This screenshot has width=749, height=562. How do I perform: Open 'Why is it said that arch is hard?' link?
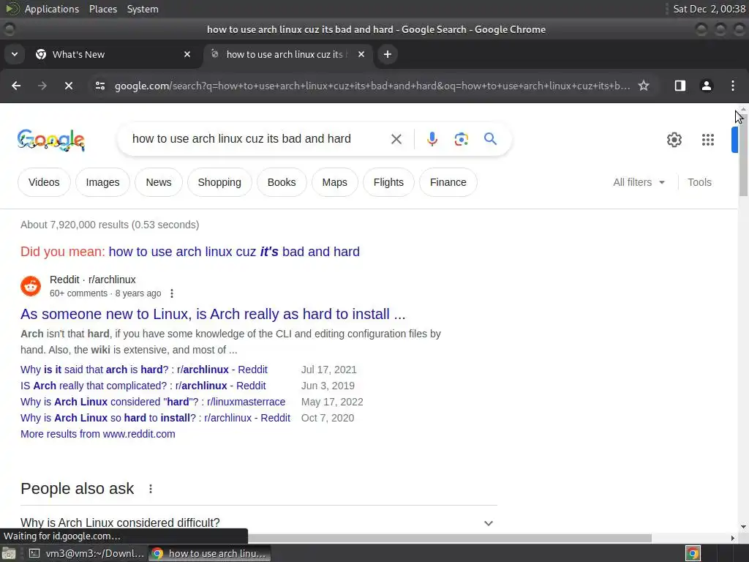pyautogui.click(x=144, y=370)
